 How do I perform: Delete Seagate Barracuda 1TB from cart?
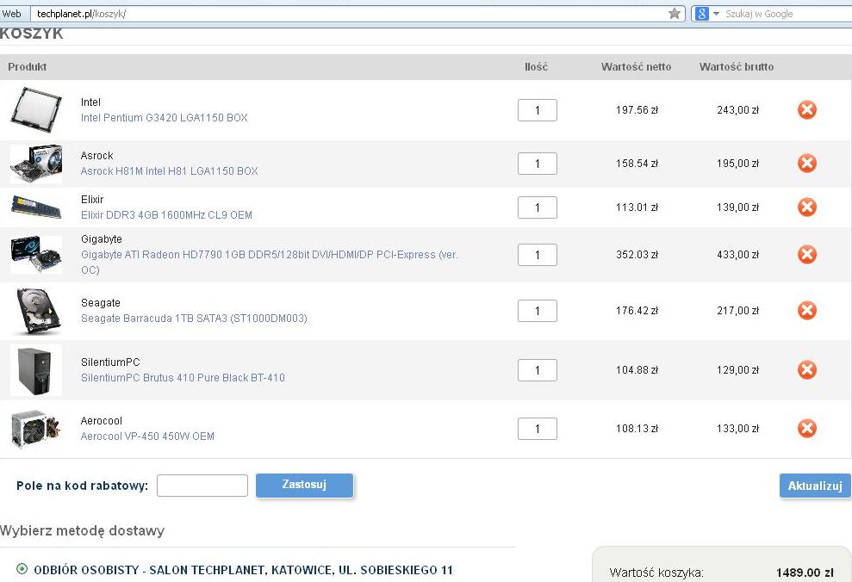click(807, 310)
